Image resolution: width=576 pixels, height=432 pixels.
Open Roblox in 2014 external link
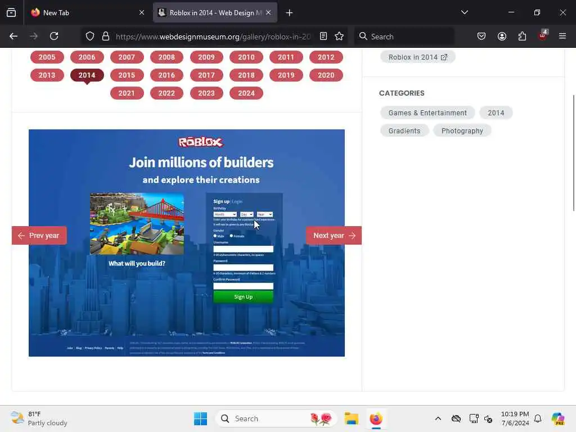coord(418,57)
